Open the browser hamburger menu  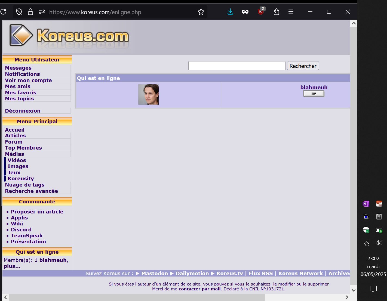(291, 12)
